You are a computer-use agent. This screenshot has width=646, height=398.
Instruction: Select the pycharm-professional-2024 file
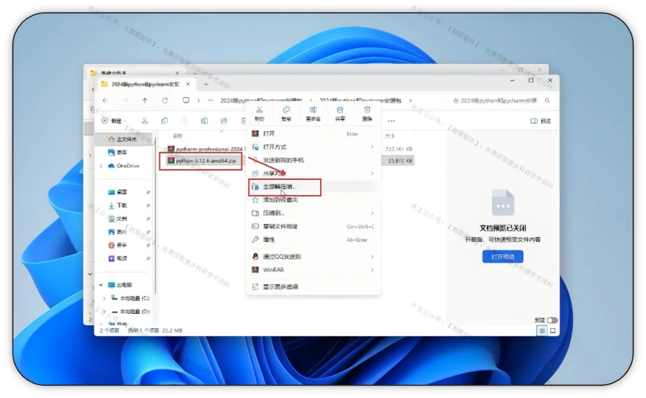click(x=206, y=149)
